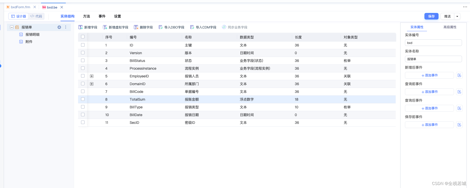
Task: Click the 新增虚拟字段 add virtual field button
Action: coord(116,27)
